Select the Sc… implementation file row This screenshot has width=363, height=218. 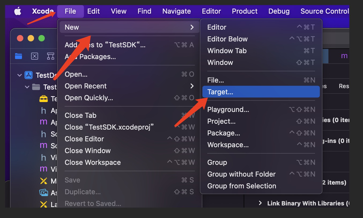pyautogui.click(x=48, y=146)
